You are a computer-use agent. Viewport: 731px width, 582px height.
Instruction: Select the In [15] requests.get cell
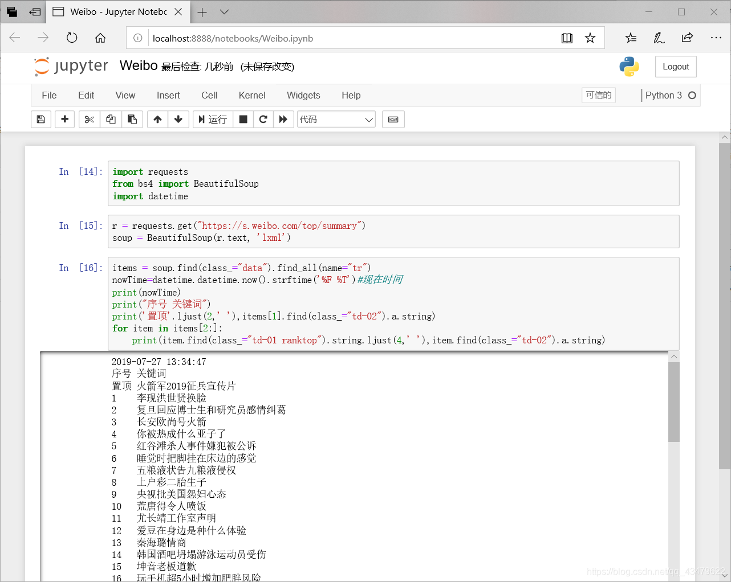[393, 231]
